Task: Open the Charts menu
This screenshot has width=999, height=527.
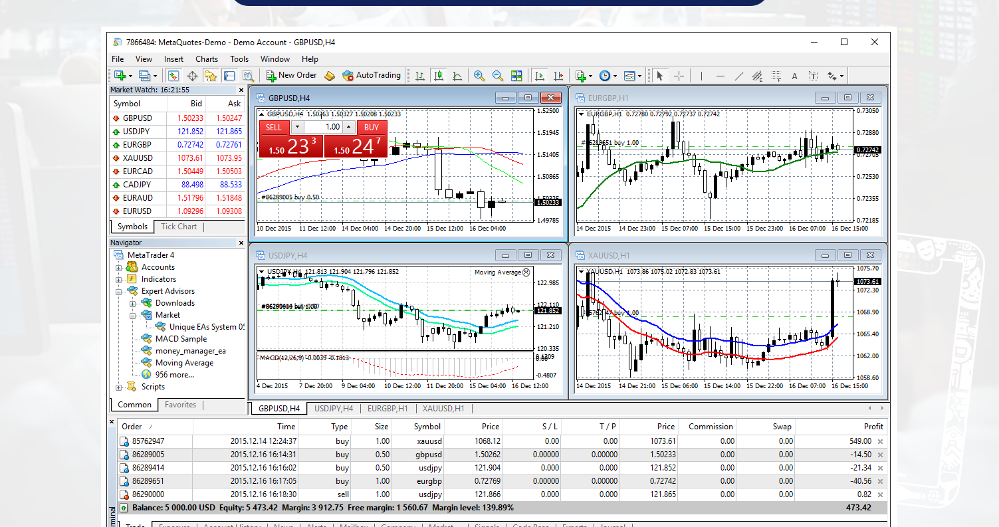Action: click(206, 58)
